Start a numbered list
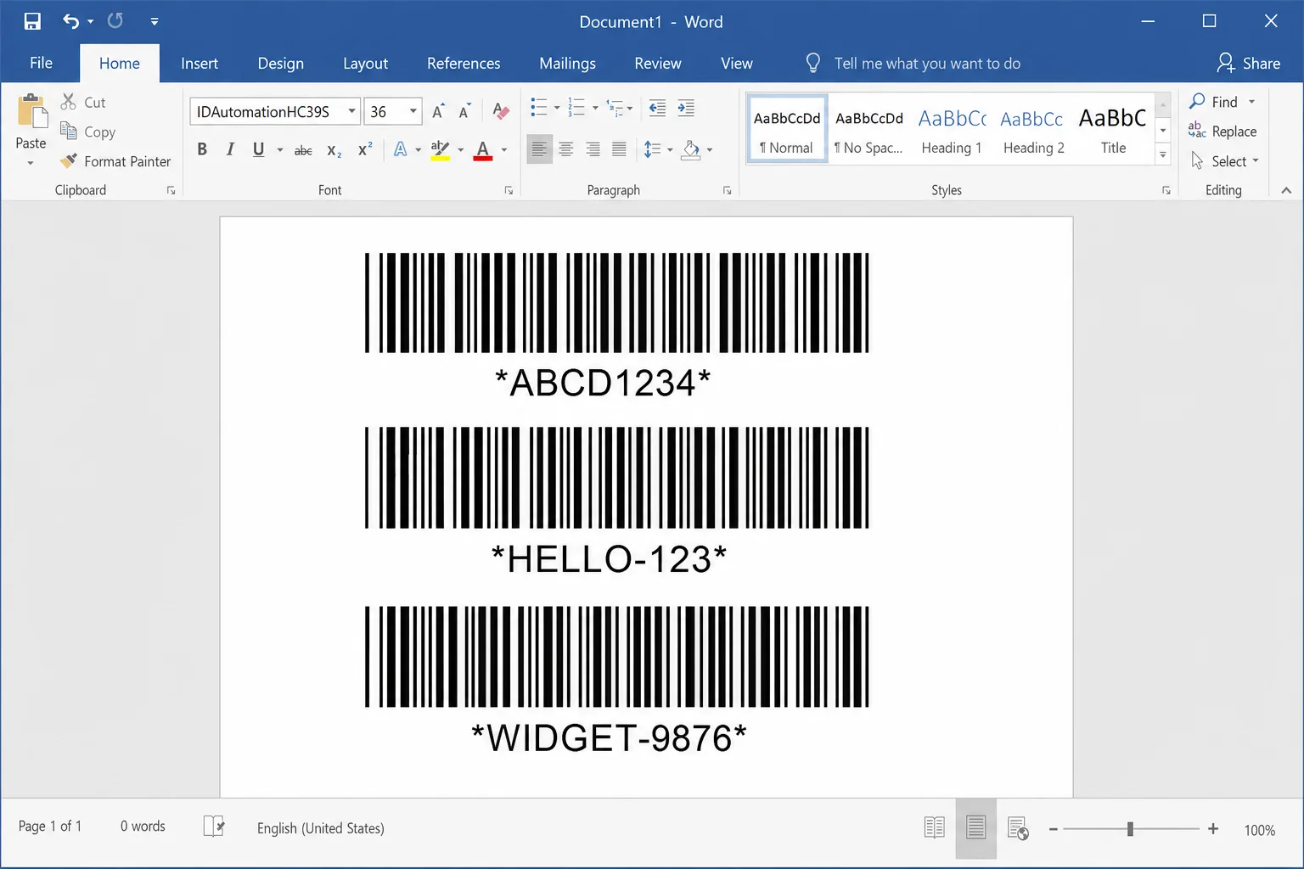The image size is (1304, 869). point(577,108)
